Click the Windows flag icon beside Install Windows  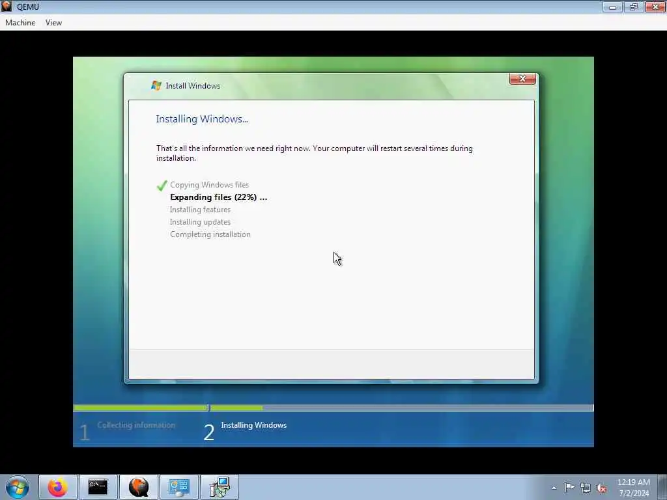pos(156,85)
